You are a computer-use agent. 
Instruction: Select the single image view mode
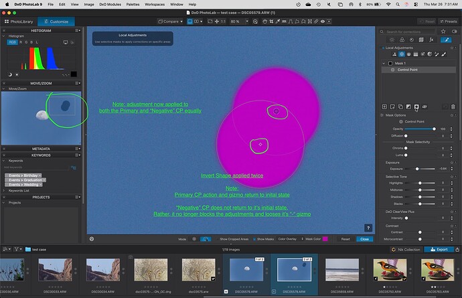(x=189, y=21)
